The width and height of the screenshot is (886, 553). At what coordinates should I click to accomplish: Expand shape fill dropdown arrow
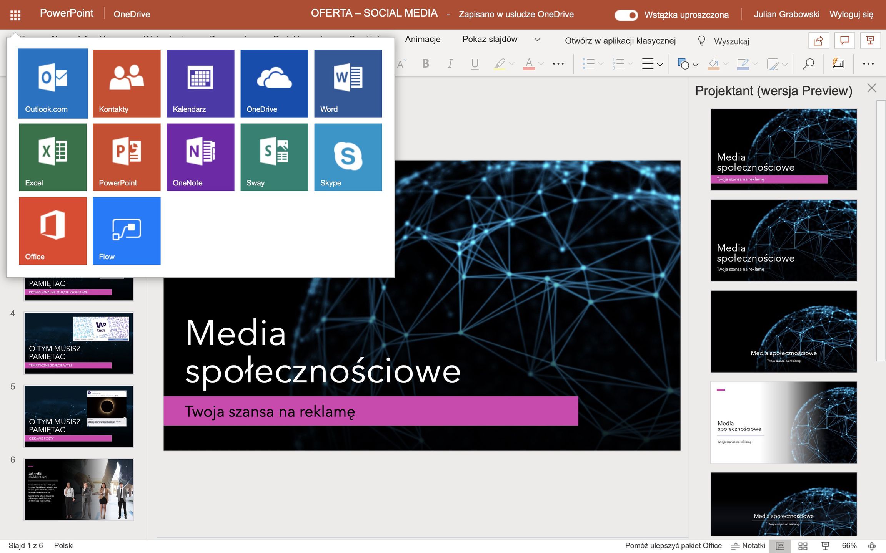(726, 64)
